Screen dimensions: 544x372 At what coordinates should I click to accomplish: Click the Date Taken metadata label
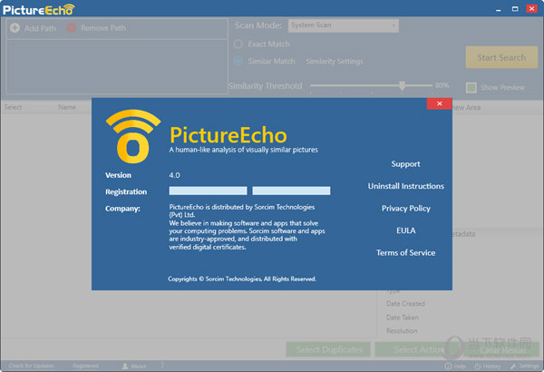click(x=402, y=318)
